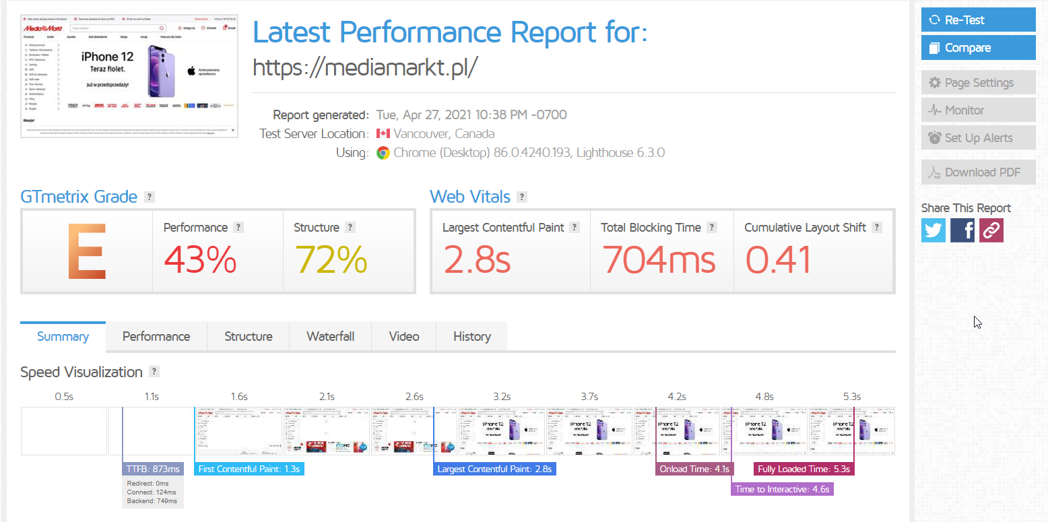Click the Fully Loaded Time marker
Viewport: 1048px width, 522px height.
804,469
